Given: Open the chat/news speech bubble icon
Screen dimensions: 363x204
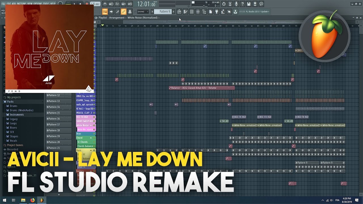Looking at the screenshot, I should click(x=261, y=4).
